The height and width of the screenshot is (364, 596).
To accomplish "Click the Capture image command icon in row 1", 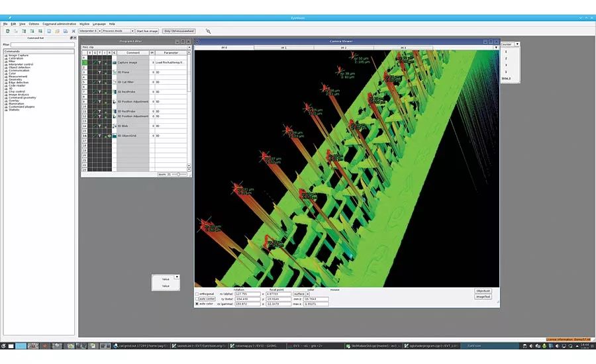I will click(115, 62).
